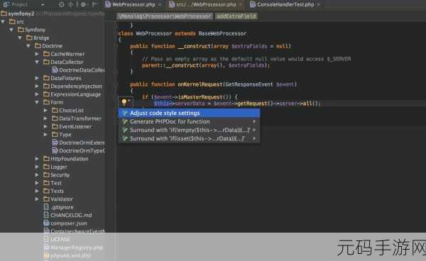
Task: Collapse the Bridge folder arrow
Action: [x=20, y=38]
